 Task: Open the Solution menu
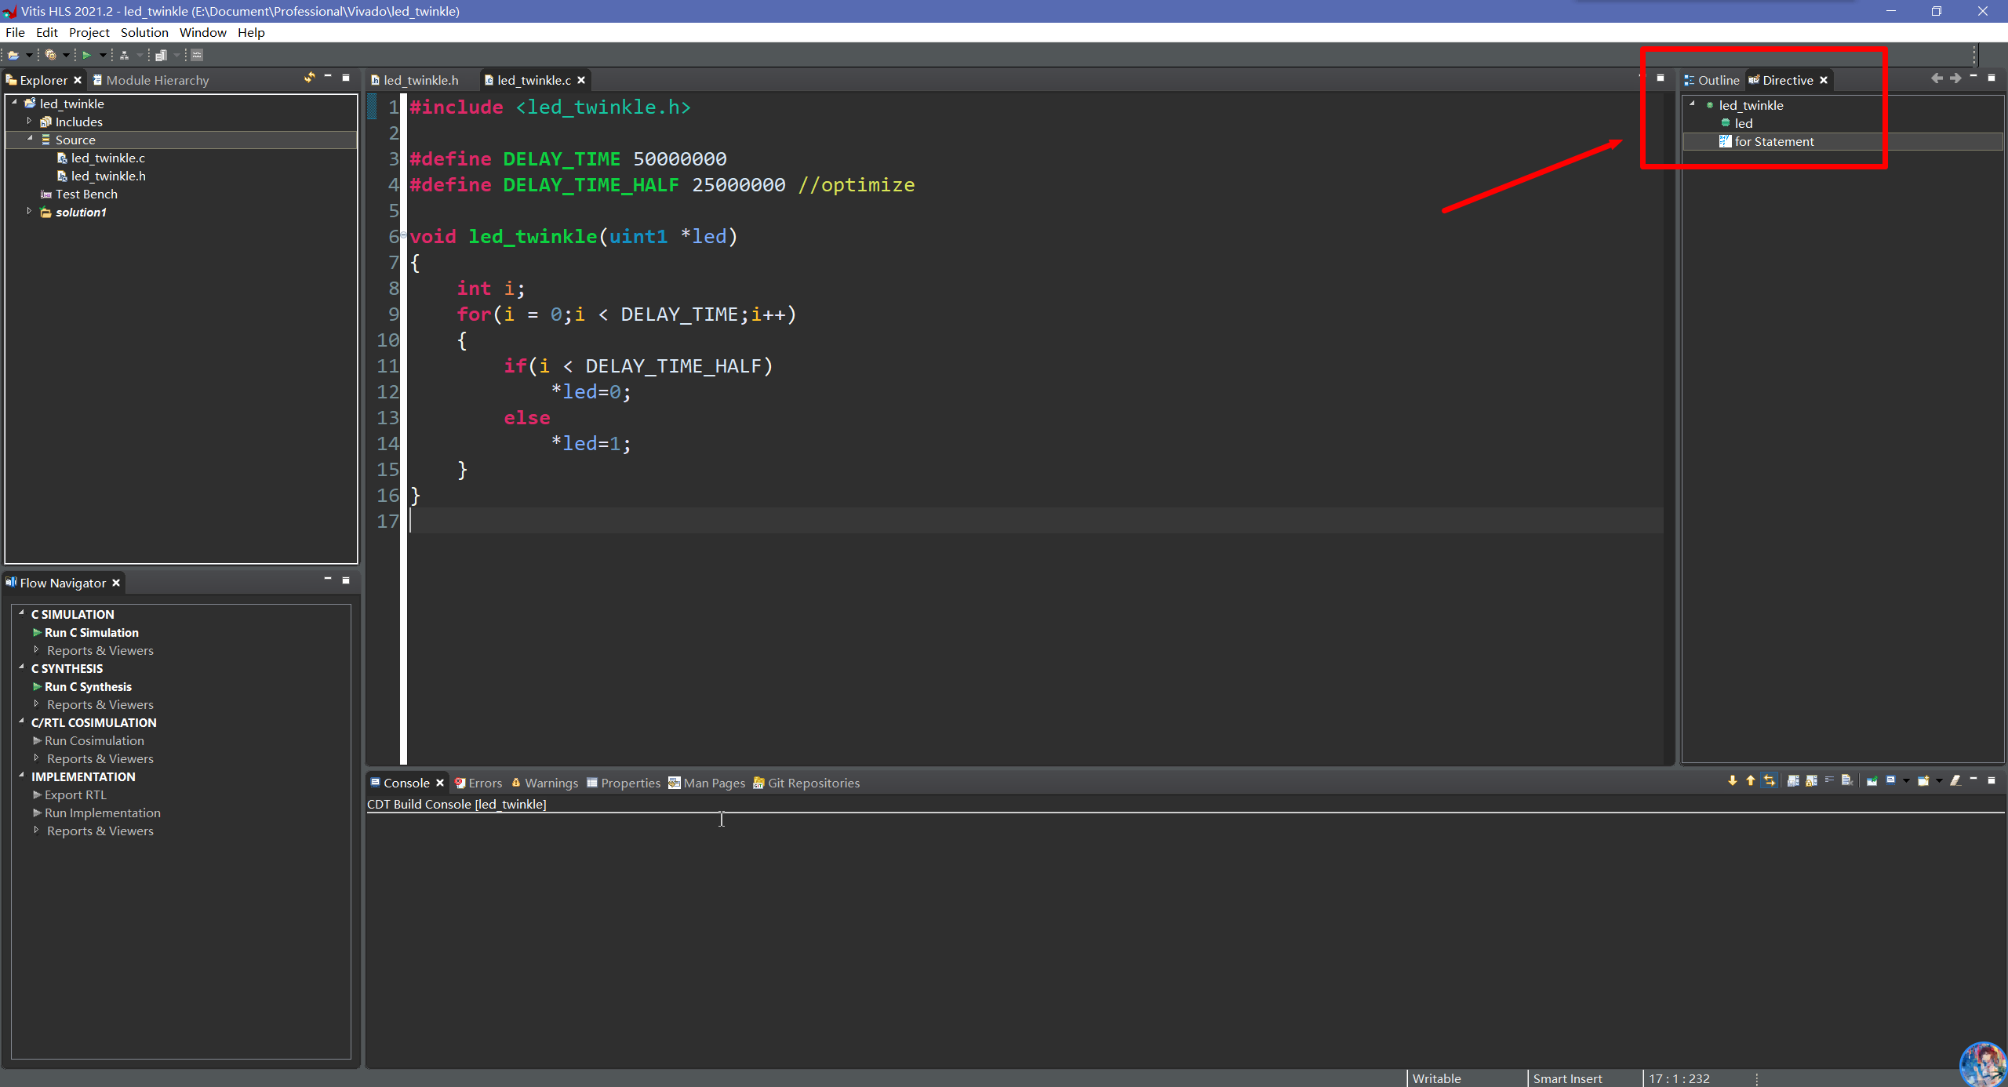pos(144,32)
